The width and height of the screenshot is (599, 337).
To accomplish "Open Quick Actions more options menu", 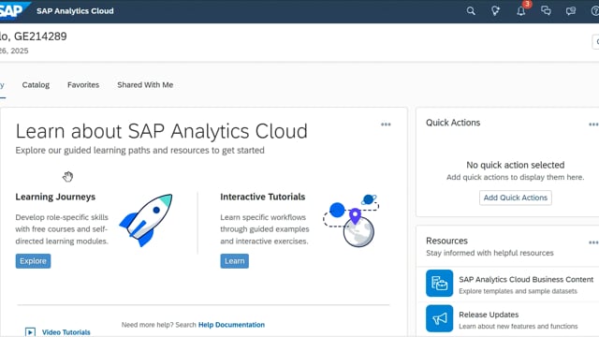I will pyautogui.click(x=593, y=125).
